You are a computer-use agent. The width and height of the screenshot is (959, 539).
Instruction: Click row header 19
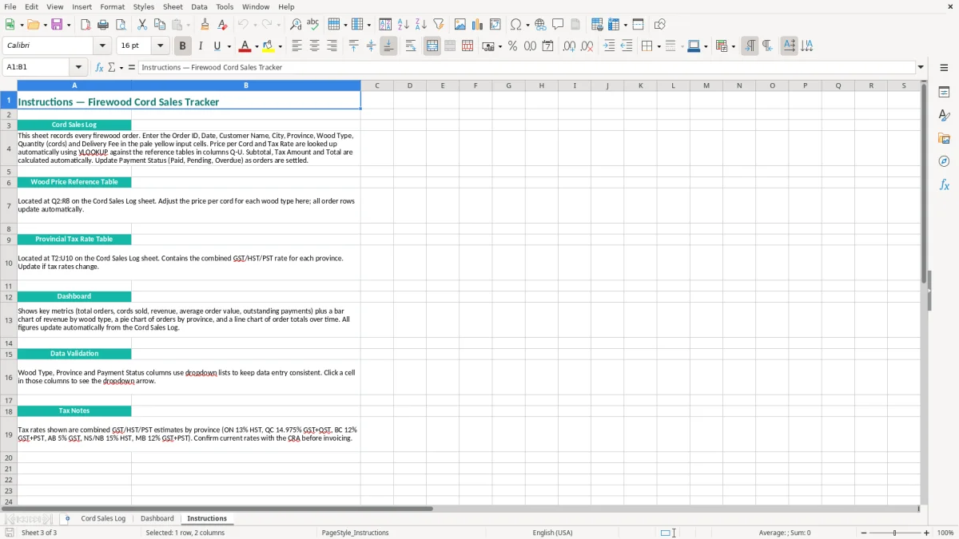(9, 434)
